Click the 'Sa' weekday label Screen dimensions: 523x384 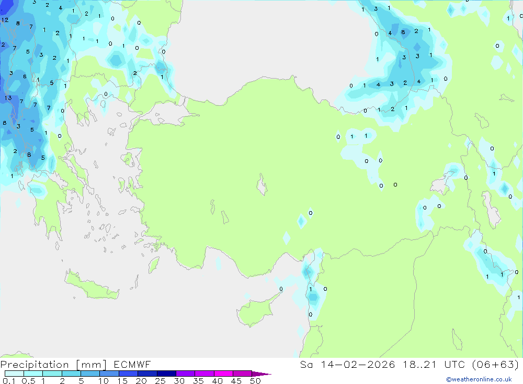point(306,364)
